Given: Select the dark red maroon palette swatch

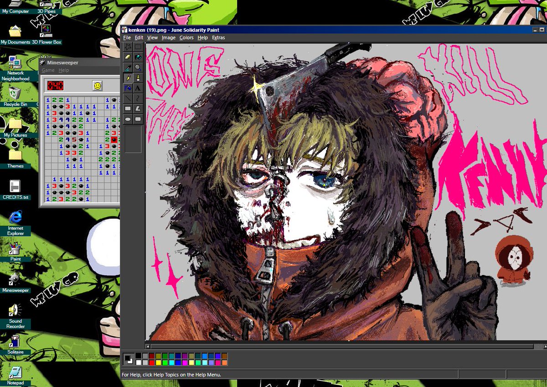Looking at the screenshot, I should point(152,356).
